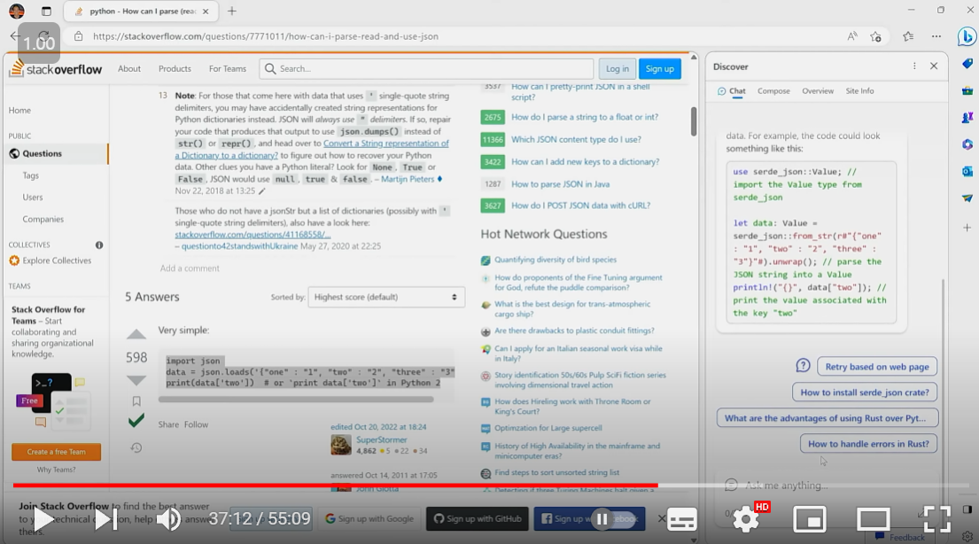Click the browser profile avatar
The image size is (979, 544).
17,12
